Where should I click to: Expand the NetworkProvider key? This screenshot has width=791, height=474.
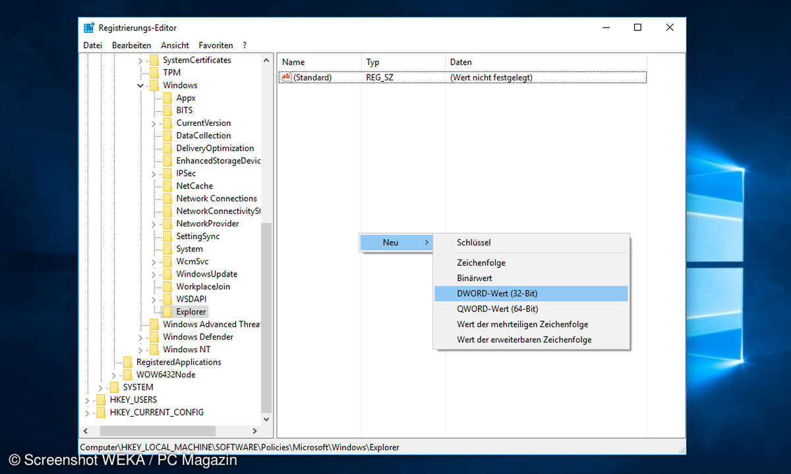pos(154,224)
